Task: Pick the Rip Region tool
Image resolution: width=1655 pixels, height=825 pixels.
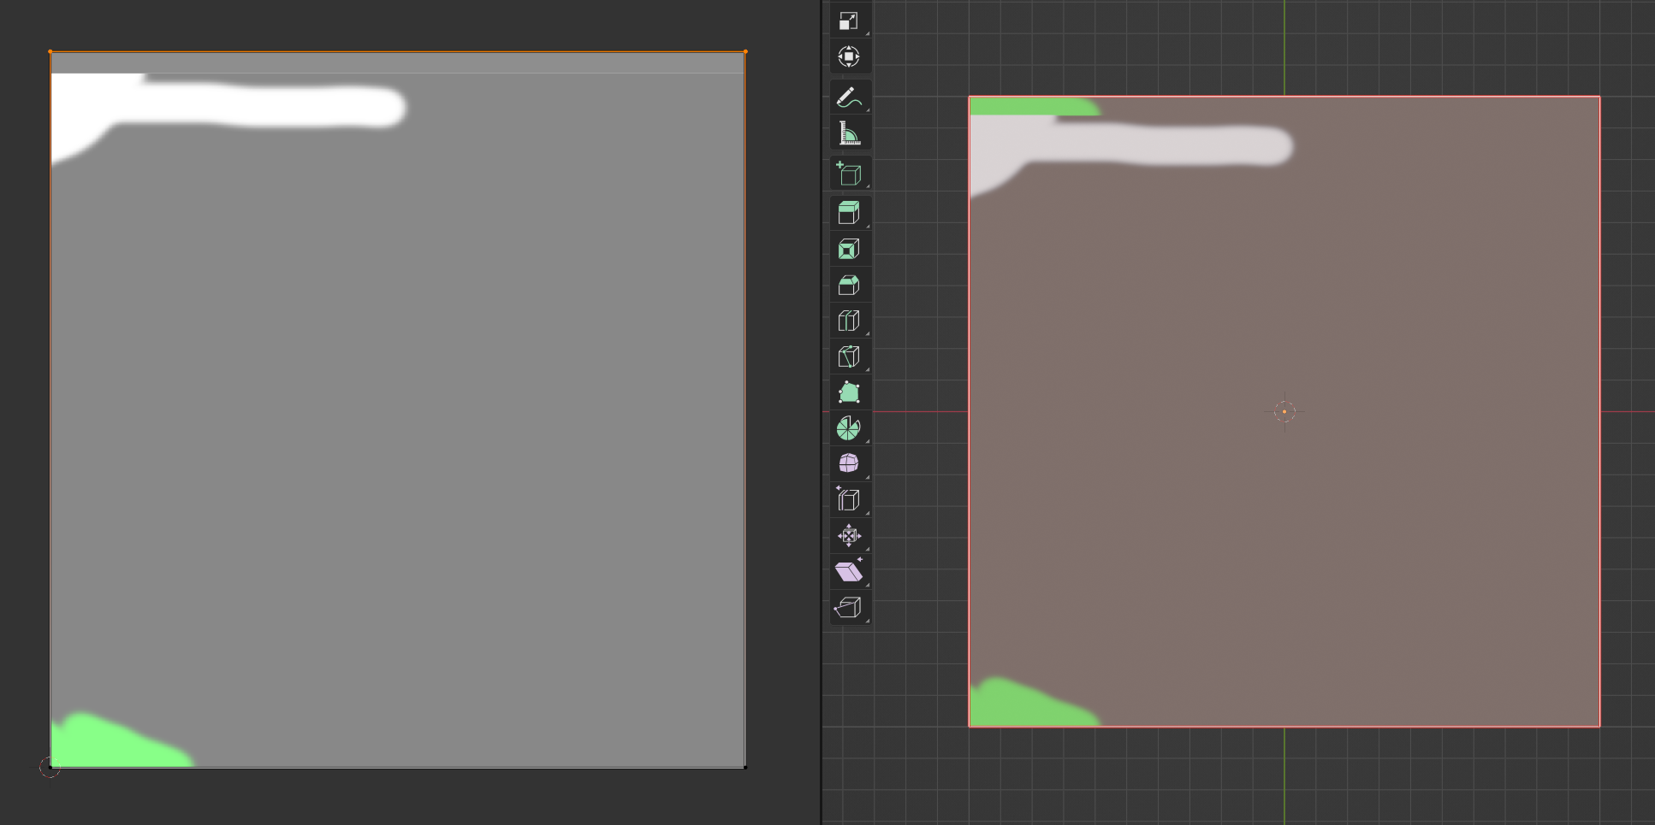Action: click(848, 608)
